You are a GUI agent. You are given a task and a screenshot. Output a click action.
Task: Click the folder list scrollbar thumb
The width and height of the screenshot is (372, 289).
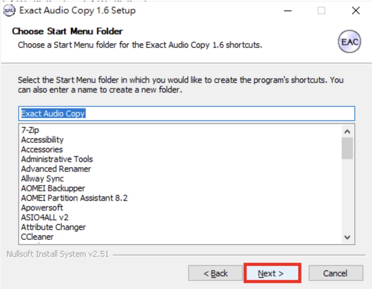click(x=347, y=148)
